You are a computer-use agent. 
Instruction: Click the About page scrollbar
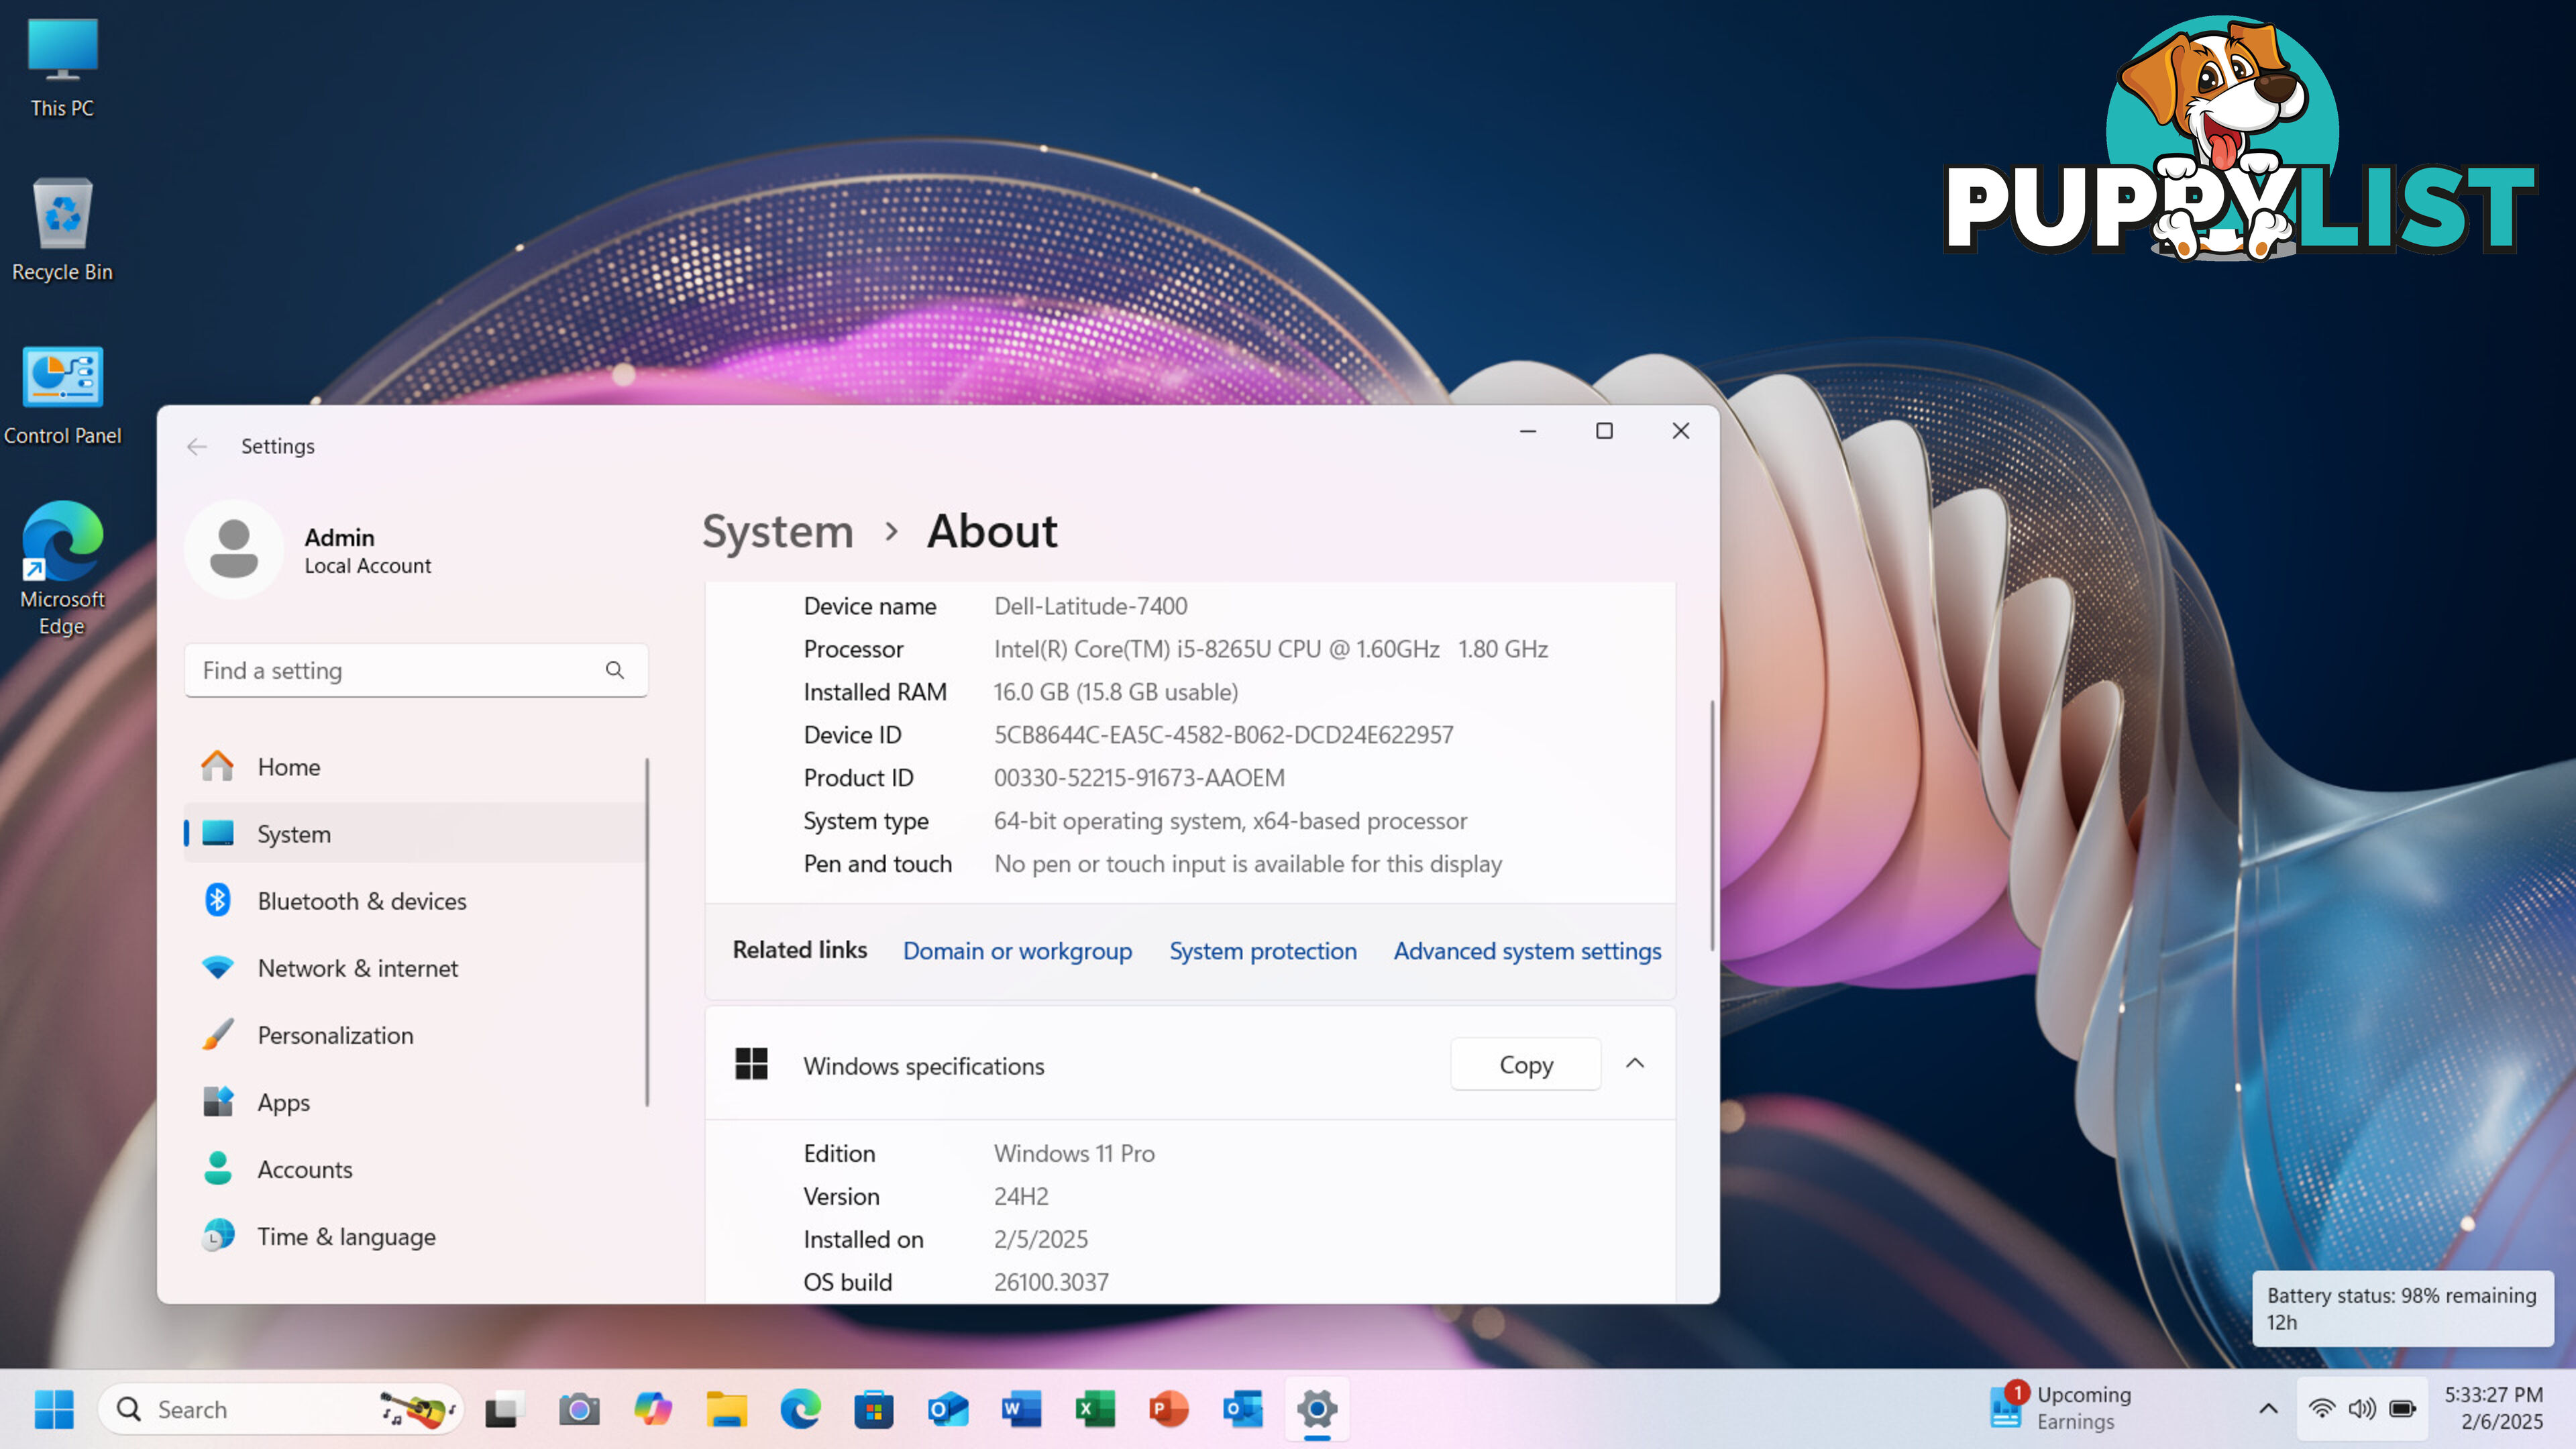pyautogui.click(x=1712, y=825)
